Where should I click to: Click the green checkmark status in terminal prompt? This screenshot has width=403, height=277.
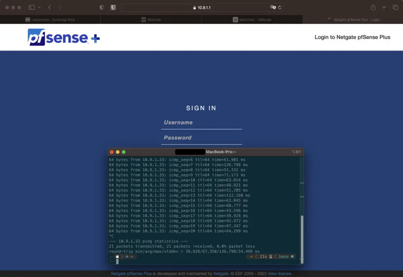[x=251, y=257]
